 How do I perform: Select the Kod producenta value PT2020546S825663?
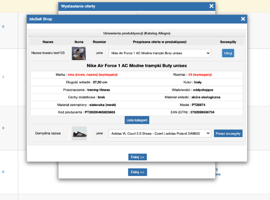coord(100,112)
